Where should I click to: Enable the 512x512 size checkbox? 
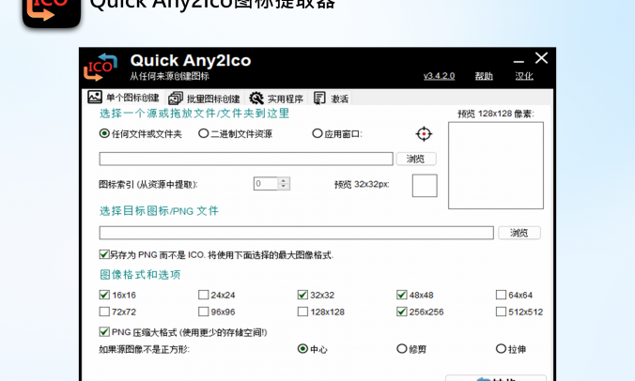click(501, 312)
